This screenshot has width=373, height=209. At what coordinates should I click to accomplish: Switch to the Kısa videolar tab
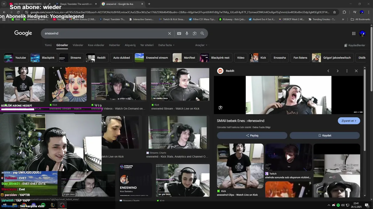click(x=96, y=45)
